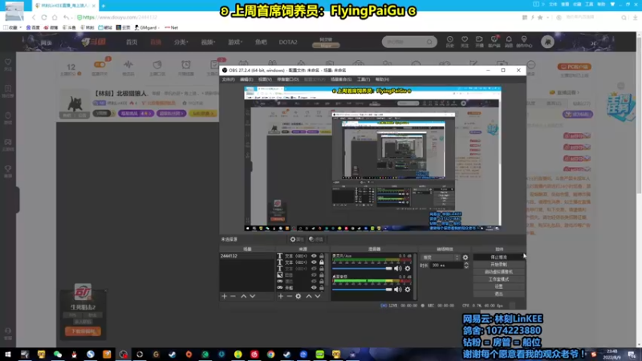The height and width of the screenshot is (361, 642).
Task: Click 启动虚拟摄像机 virtual camera button
Action: coord(498,272)
